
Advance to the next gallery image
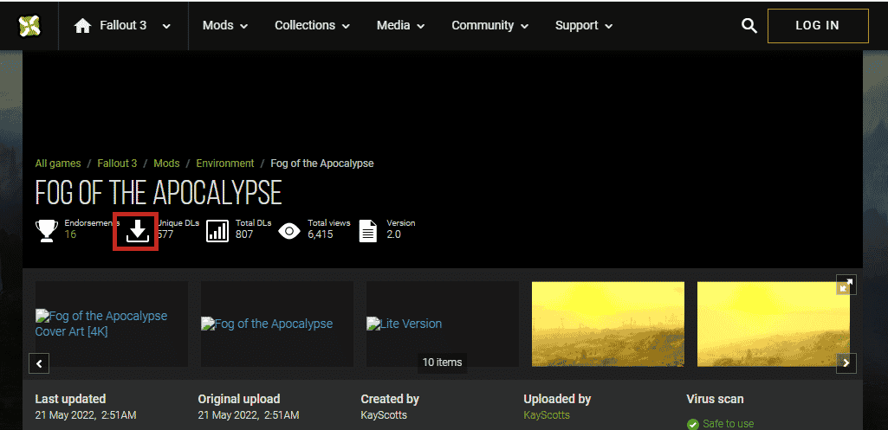coord(846,363)
